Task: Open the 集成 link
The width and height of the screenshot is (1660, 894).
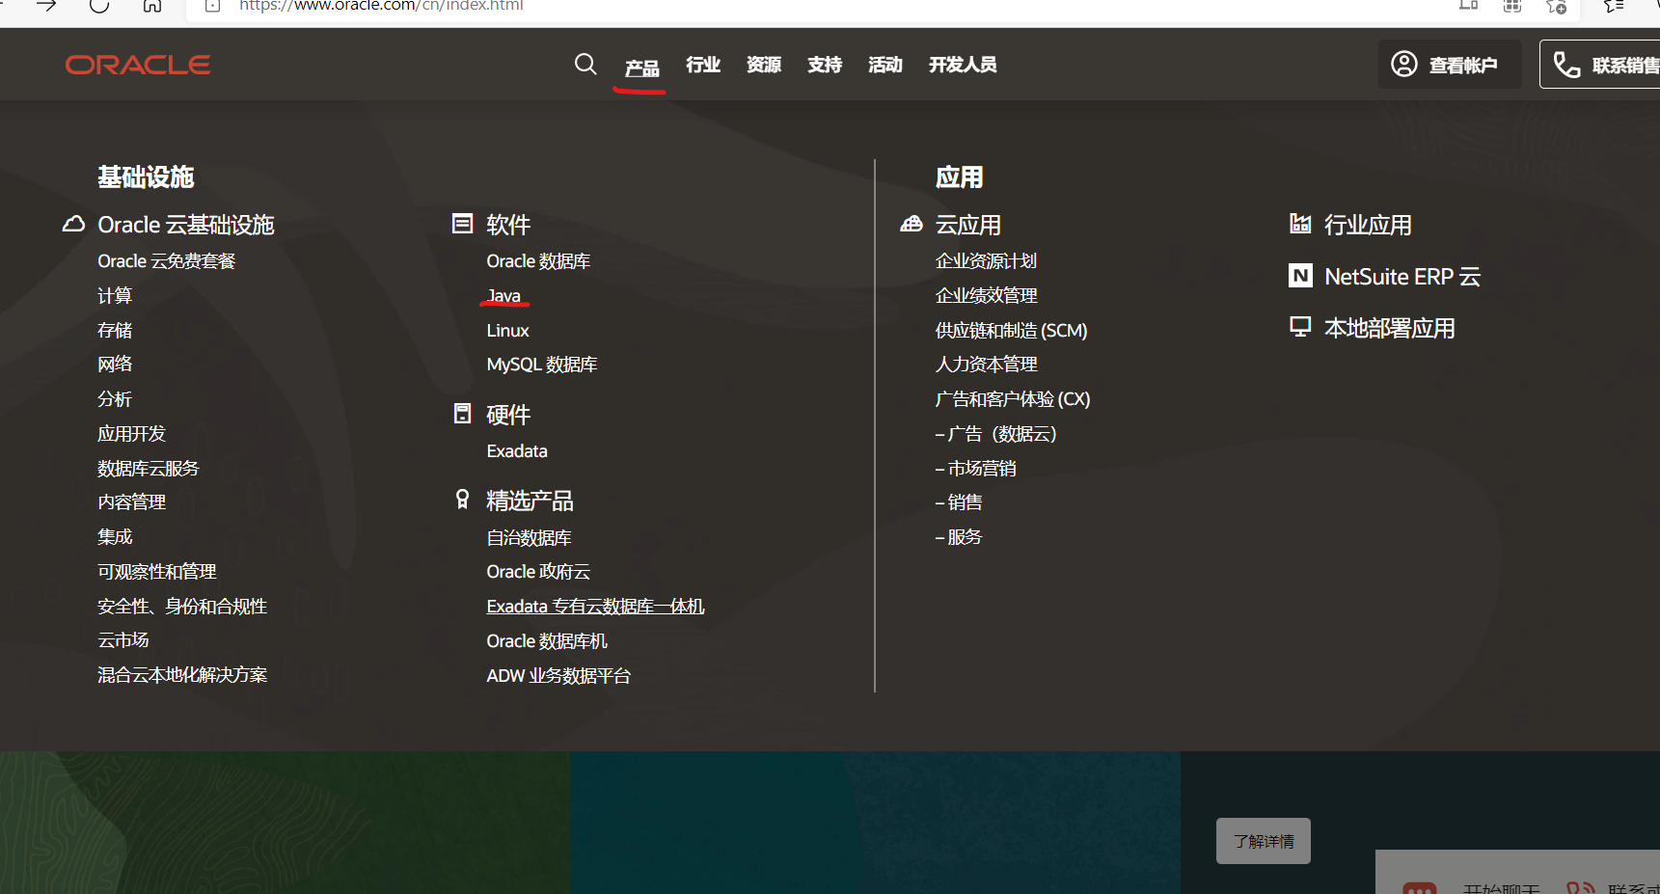Action: click(115, 537)
